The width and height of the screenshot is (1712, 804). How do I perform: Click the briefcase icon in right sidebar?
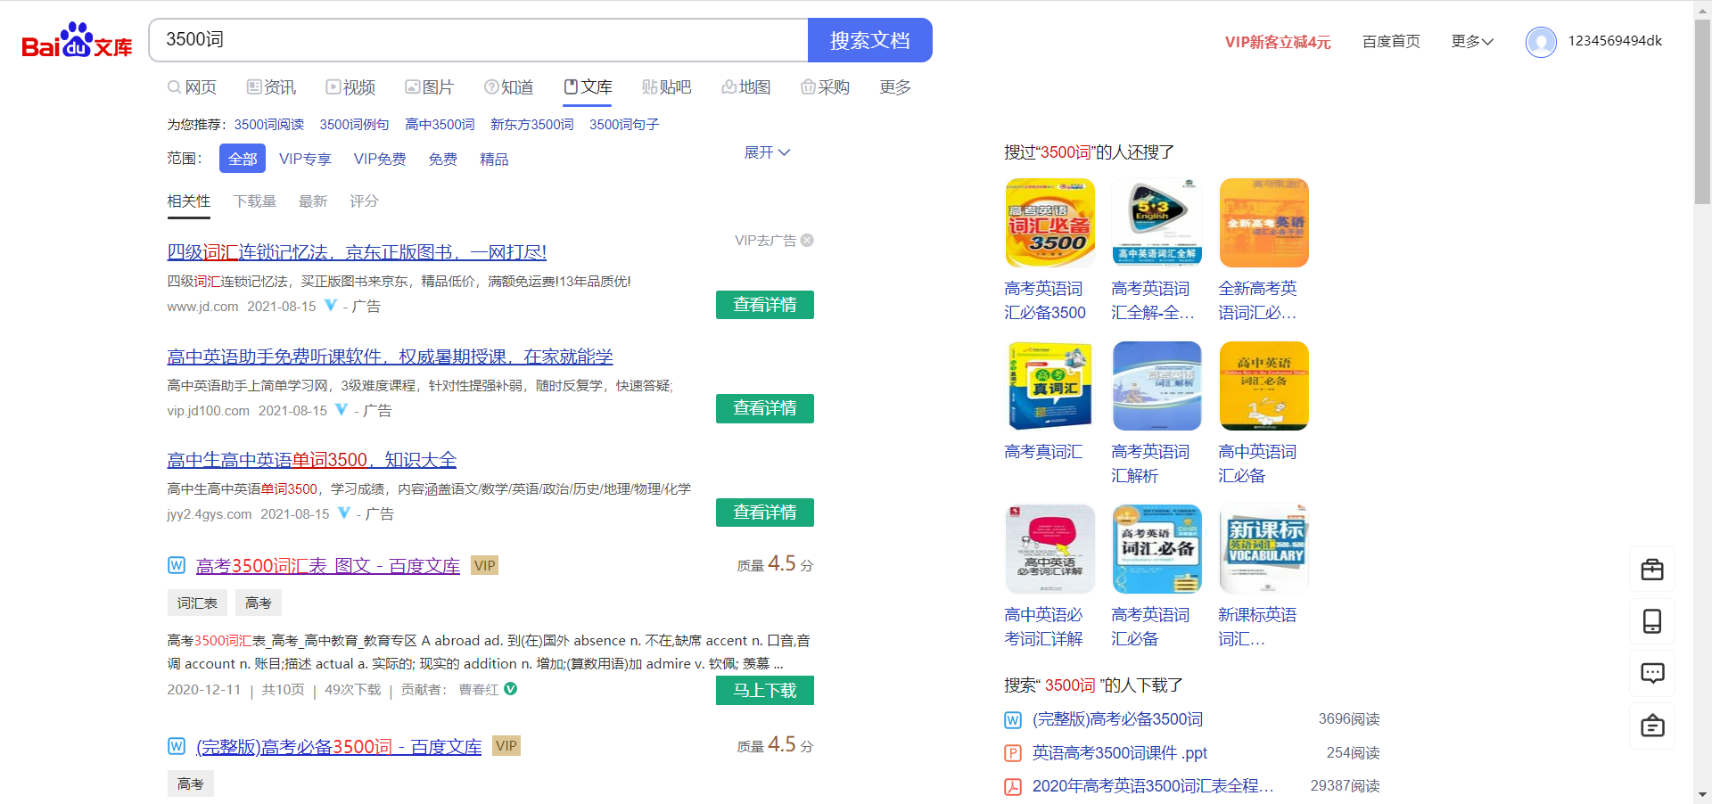(x=1652, y=569)
